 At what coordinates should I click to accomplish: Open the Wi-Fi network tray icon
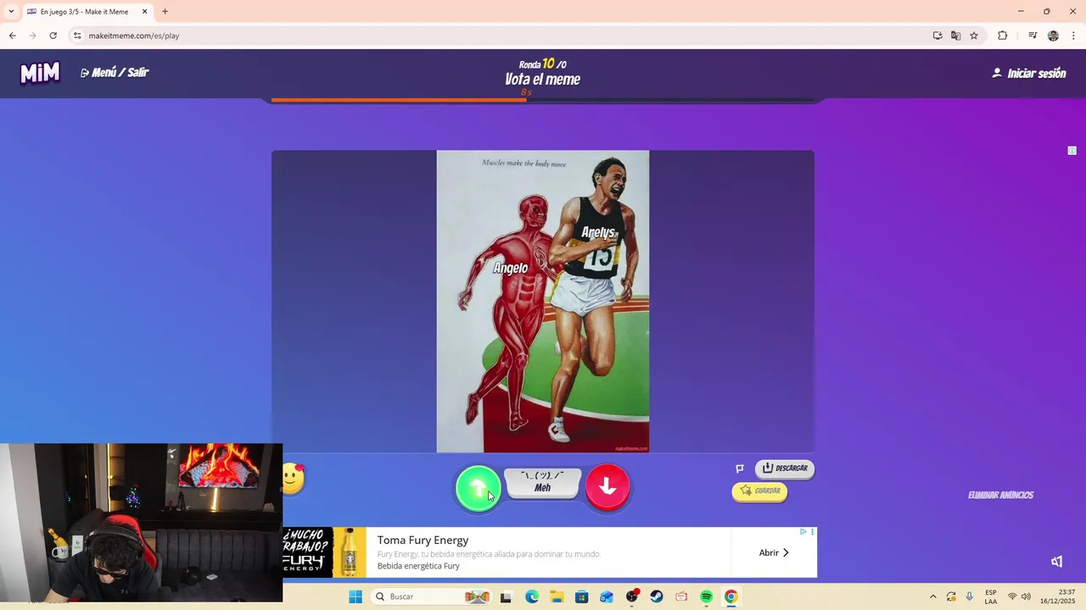coord(1012,597)
